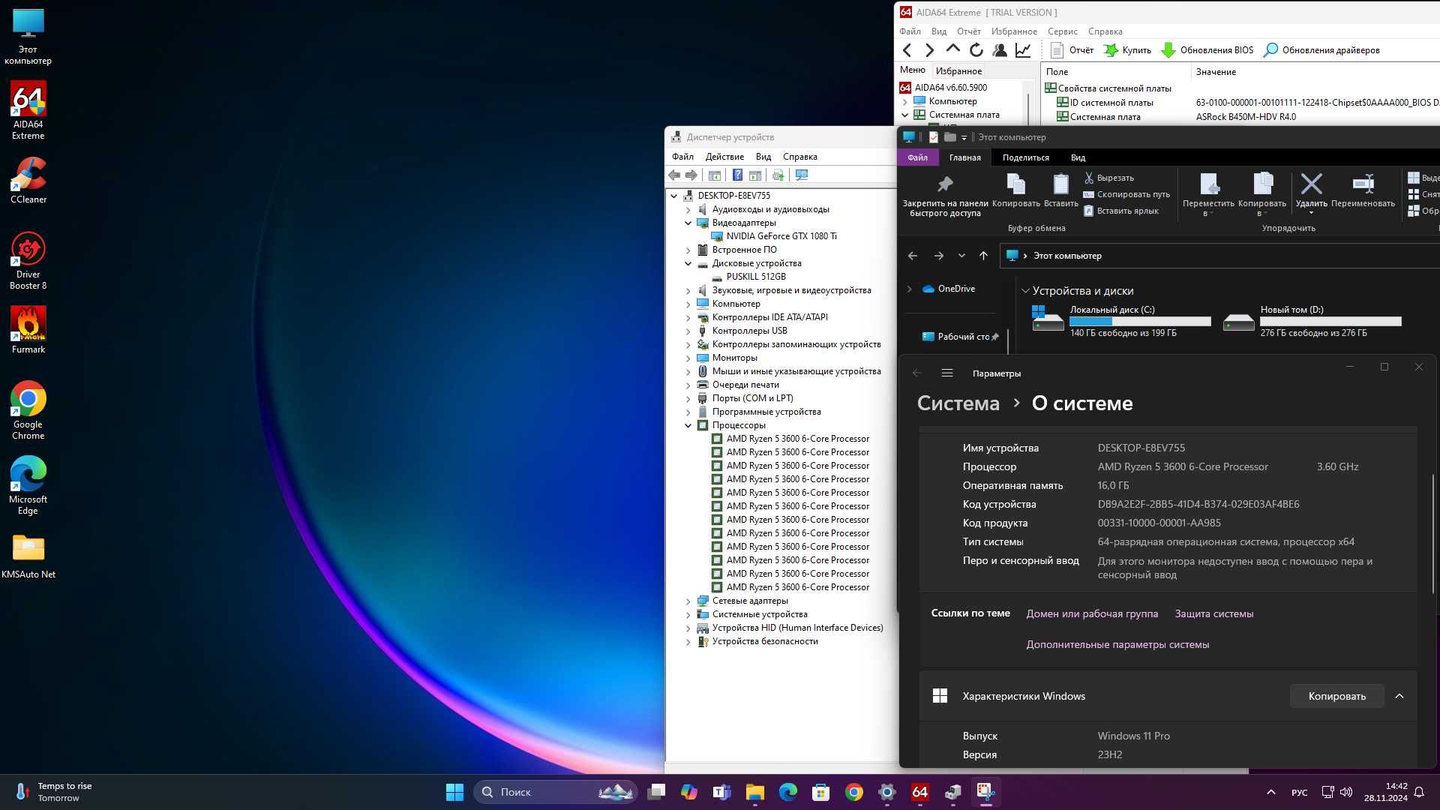Click AIDA64 graph chart toolbar icon
Image resolution: width=1440 pixels, height=810 pixels.
1023,50
